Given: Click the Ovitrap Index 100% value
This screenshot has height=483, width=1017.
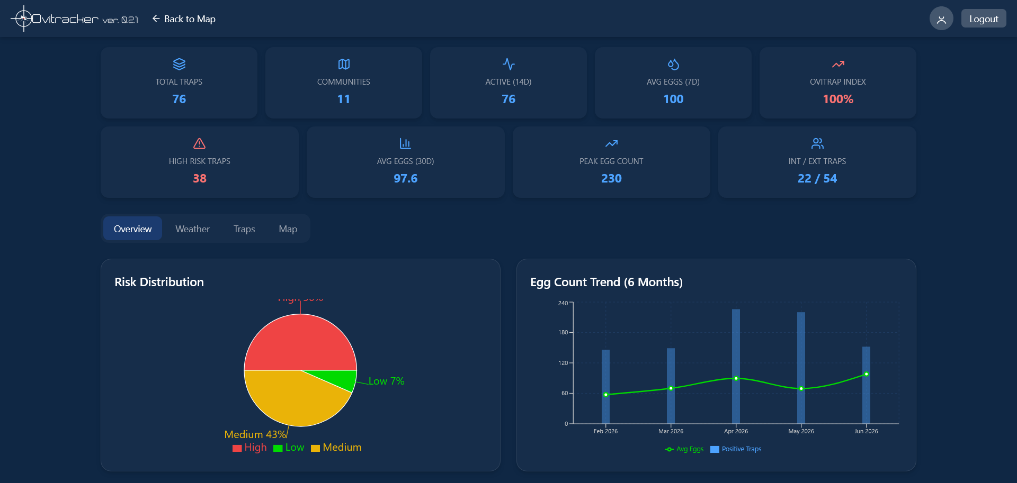Looking at the screenshot, I should [838, 99].
